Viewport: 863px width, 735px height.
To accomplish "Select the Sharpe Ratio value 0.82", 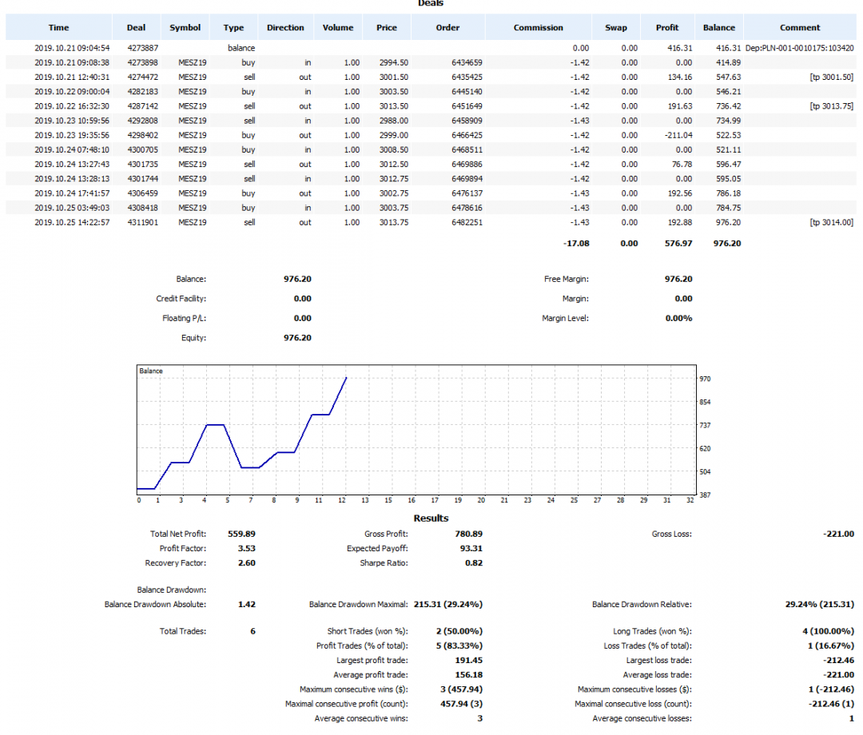I will 473,563.
